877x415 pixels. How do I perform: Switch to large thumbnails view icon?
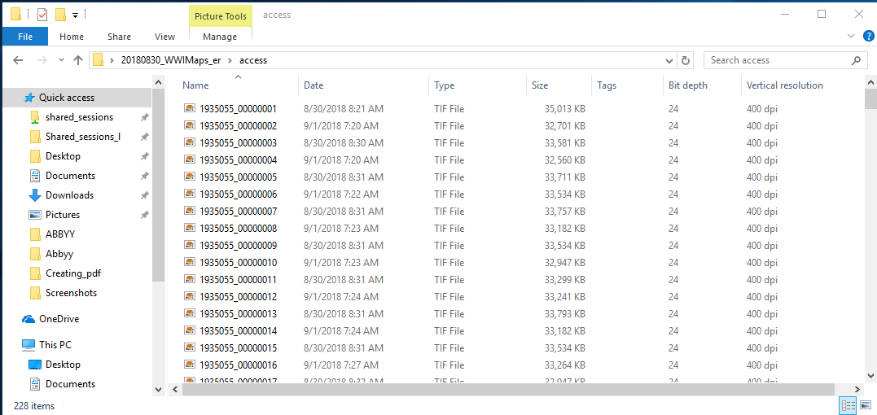(866, 405)
